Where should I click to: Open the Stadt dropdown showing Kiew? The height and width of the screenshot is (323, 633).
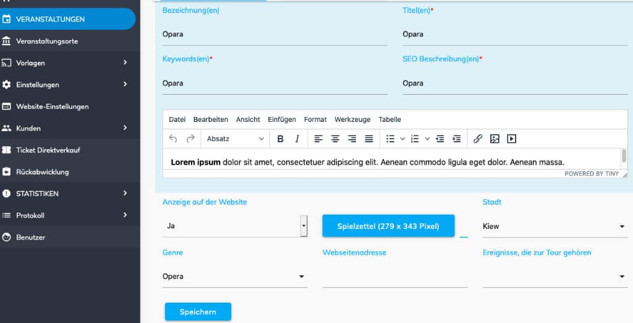click(x=555, y=226)
